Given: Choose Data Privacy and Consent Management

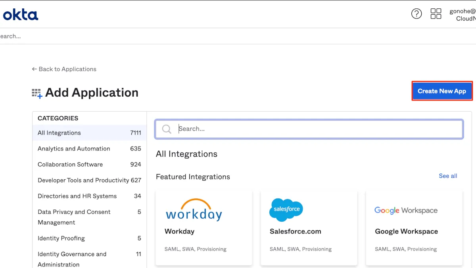Looking at the screenshot, I should pyautogui.click(x=74, y=217).
